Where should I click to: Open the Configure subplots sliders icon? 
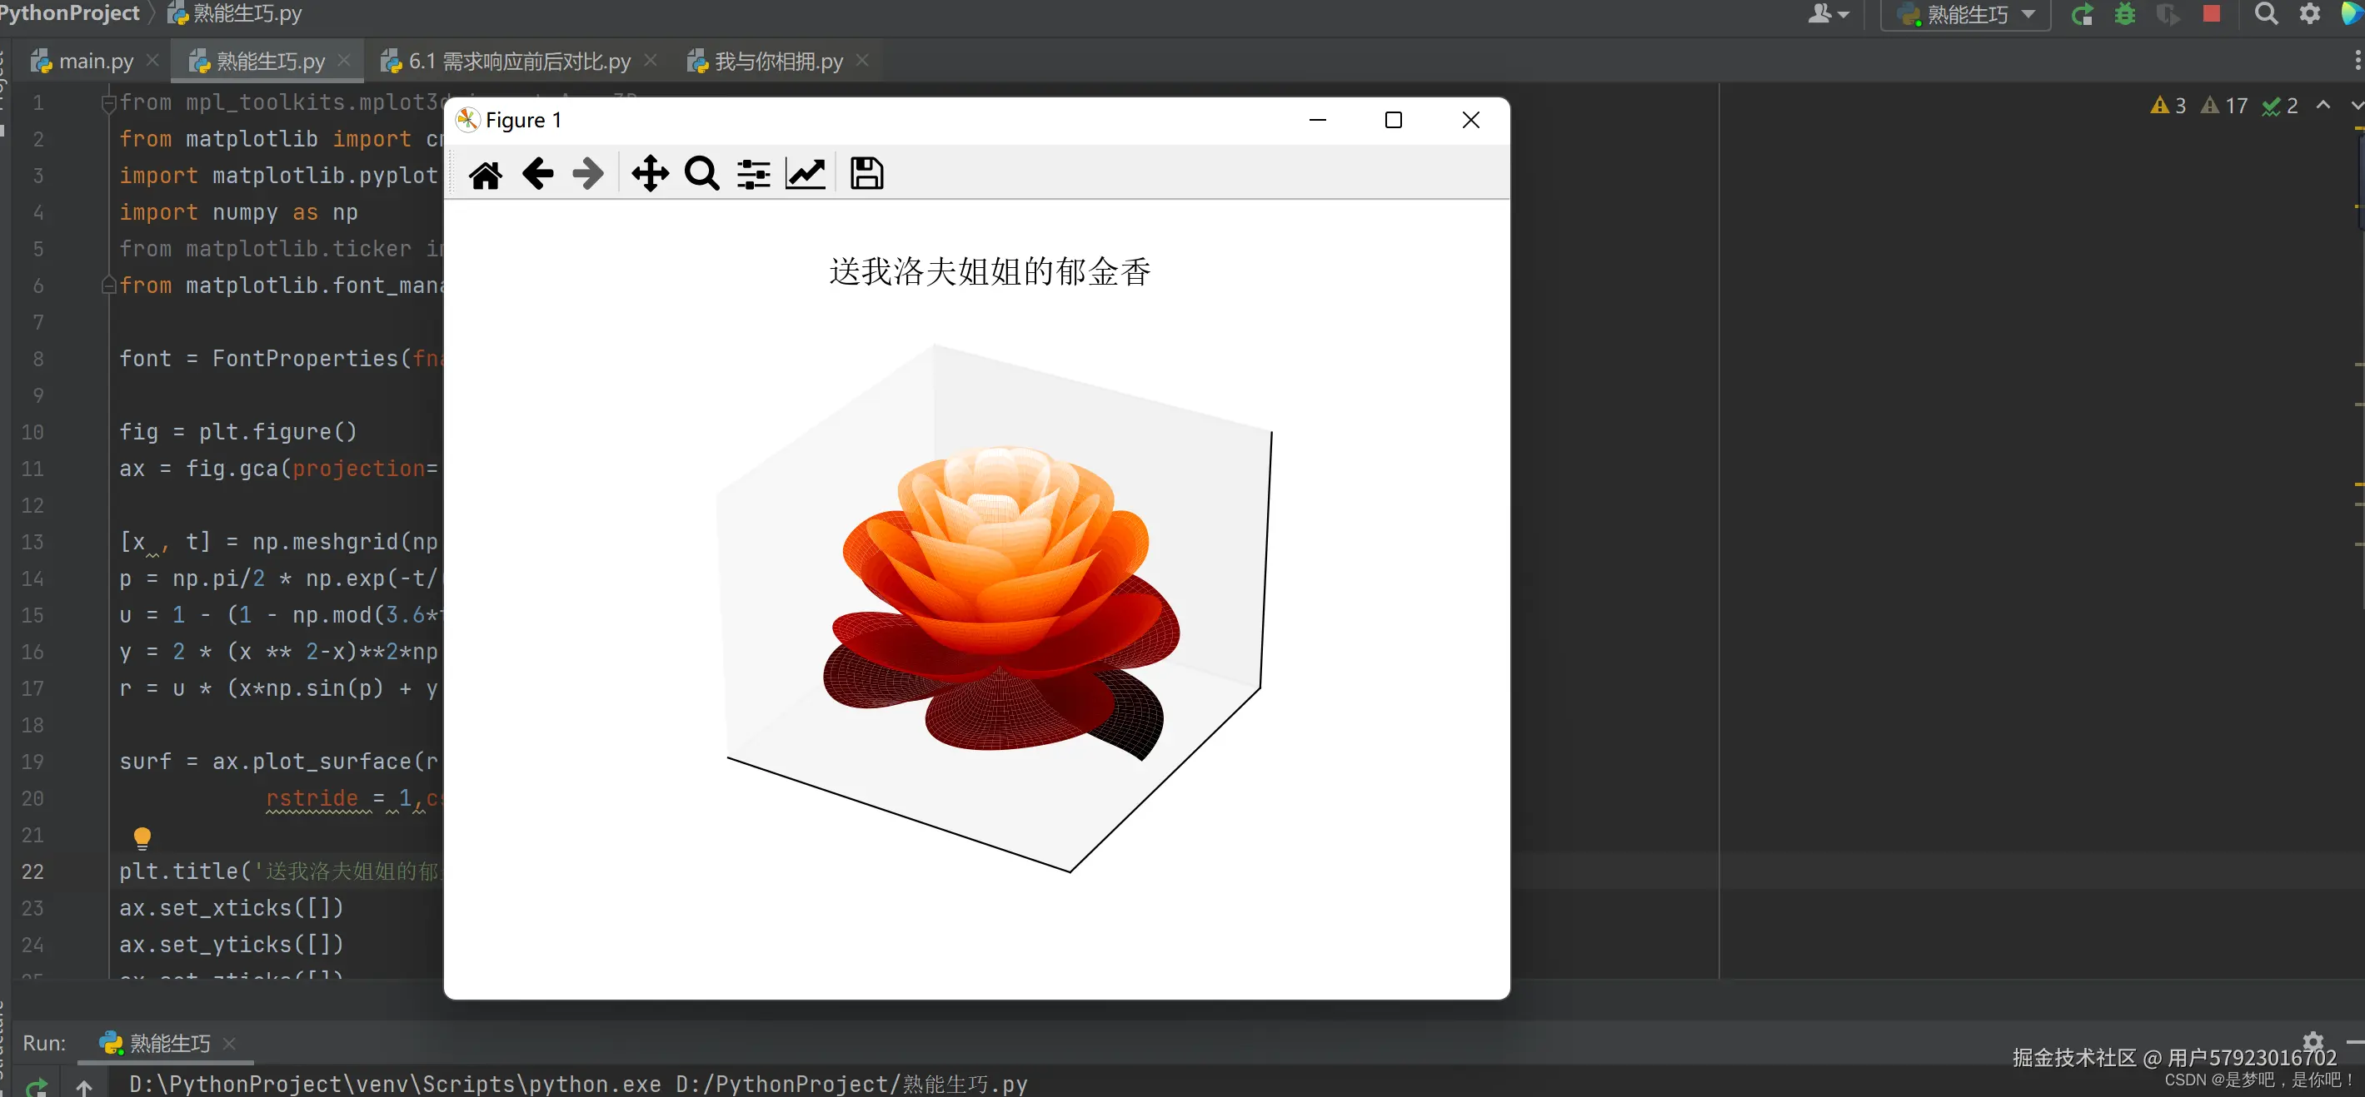click(754, 173)
